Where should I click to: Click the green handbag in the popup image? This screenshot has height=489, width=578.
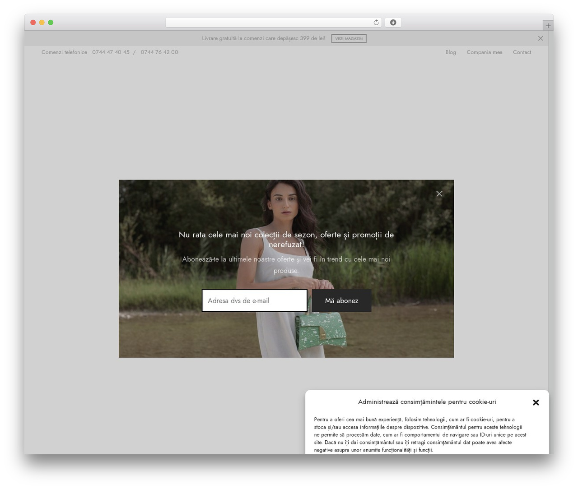321,332
